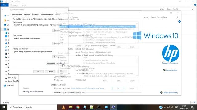Click the Control Panel help icon

coord(179,21)
